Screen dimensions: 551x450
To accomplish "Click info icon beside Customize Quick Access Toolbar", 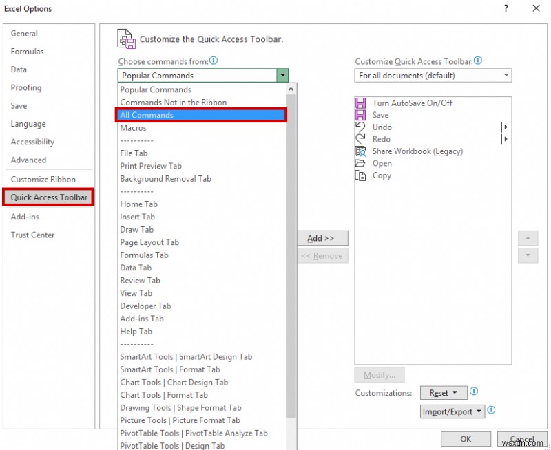I will click(477, 61).
